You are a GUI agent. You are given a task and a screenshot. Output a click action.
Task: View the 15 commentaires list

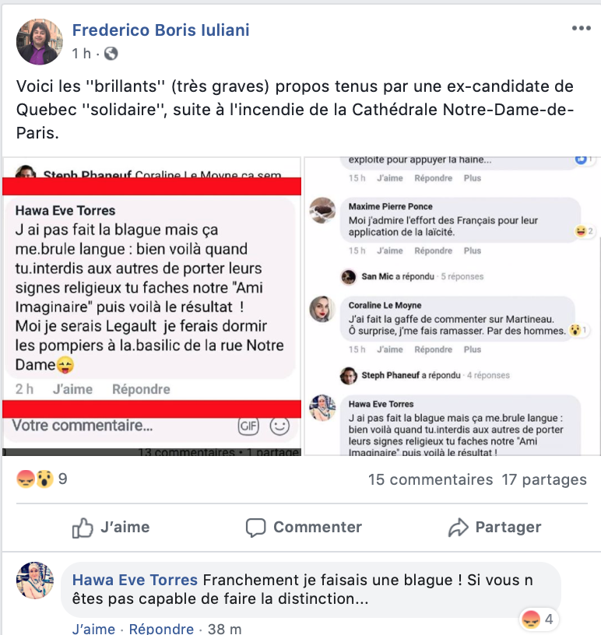click(431, 479)
